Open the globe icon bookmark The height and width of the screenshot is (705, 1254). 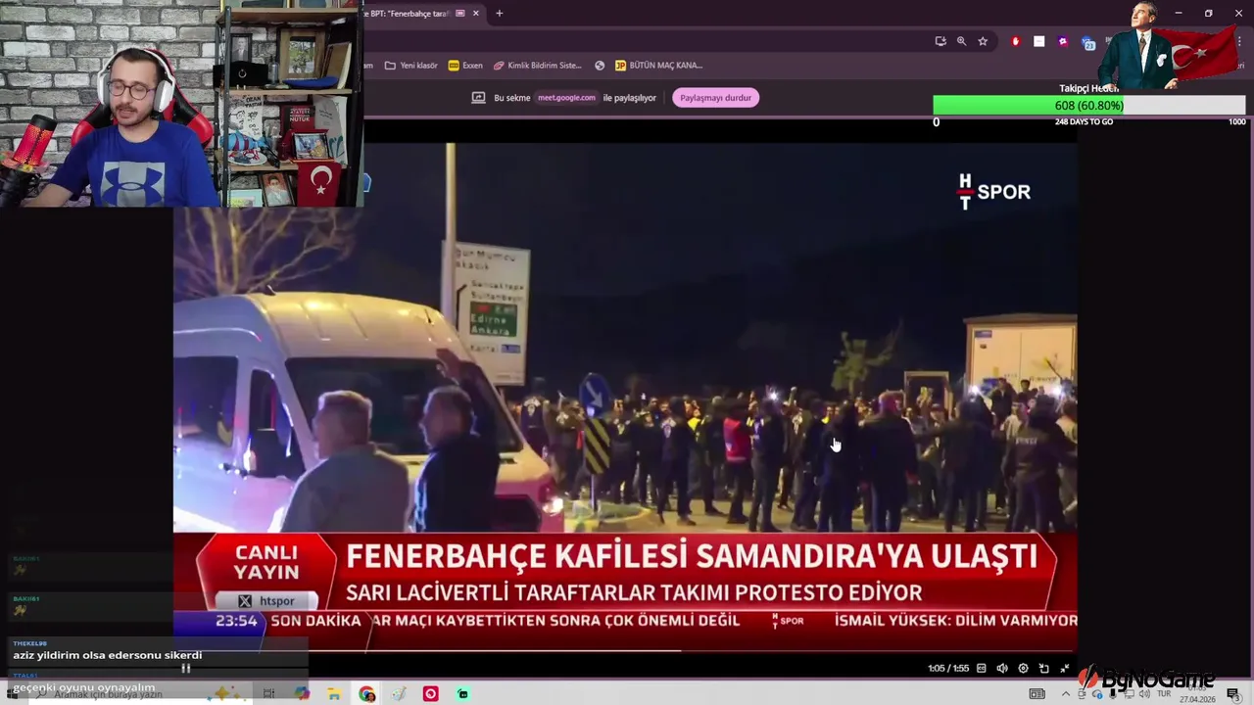coord(600,66)
